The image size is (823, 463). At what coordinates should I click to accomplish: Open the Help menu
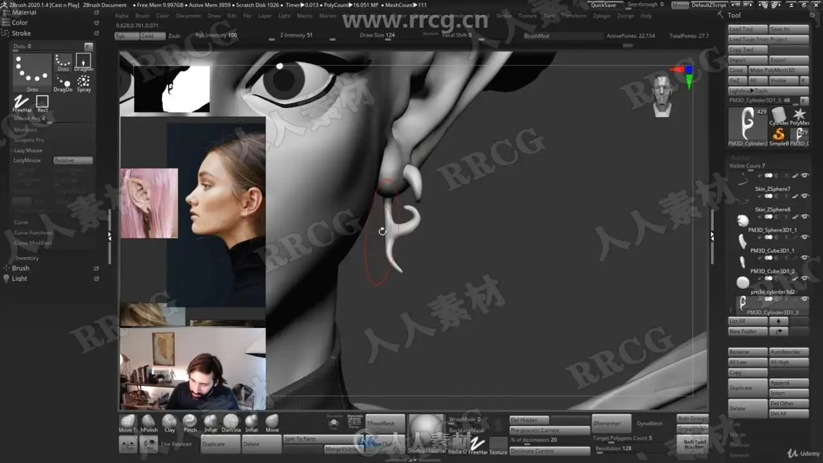[x=646, y=15]
